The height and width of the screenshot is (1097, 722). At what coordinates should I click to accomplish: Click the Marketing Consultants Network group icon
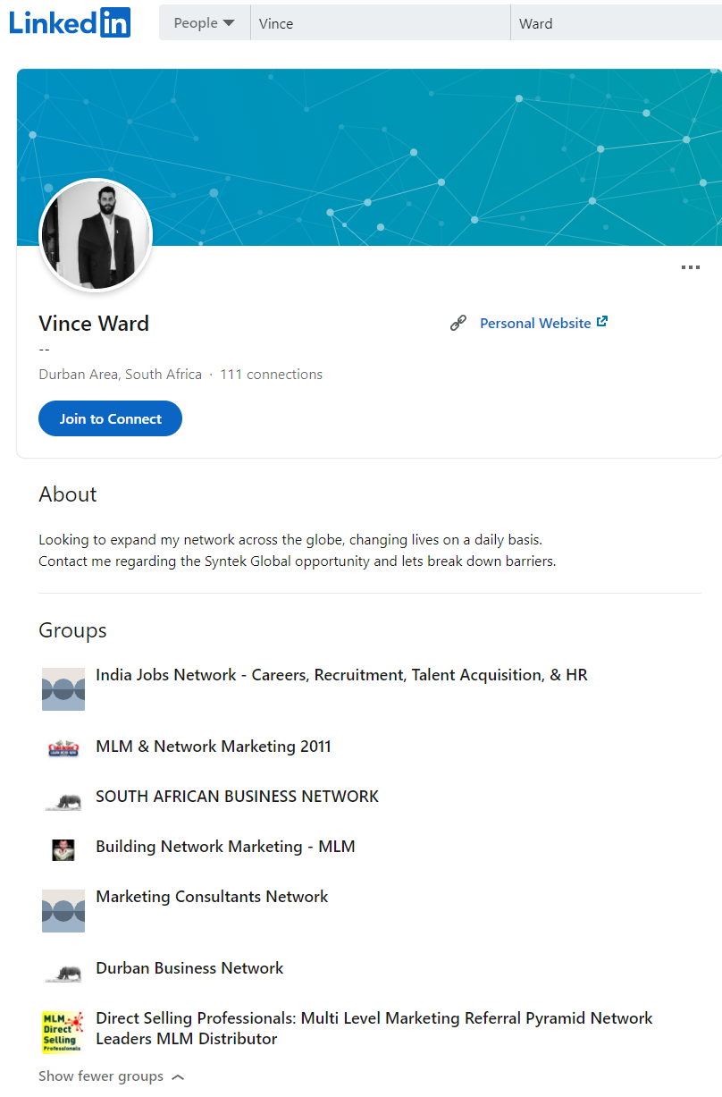pos(63,911)
